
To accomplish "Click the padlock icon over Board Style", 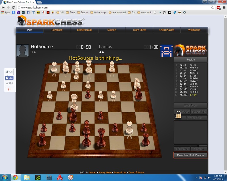I will pyautogui.click(x=179, y=115).
